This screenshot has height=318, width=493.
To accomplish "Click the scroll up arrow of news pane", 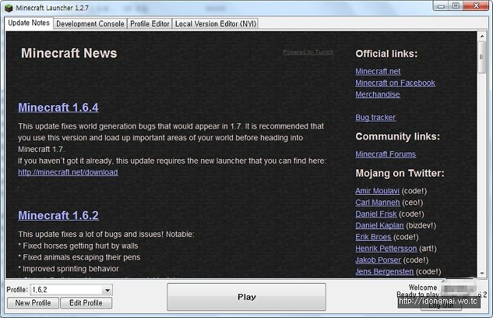I will click(x=481, y=36).
